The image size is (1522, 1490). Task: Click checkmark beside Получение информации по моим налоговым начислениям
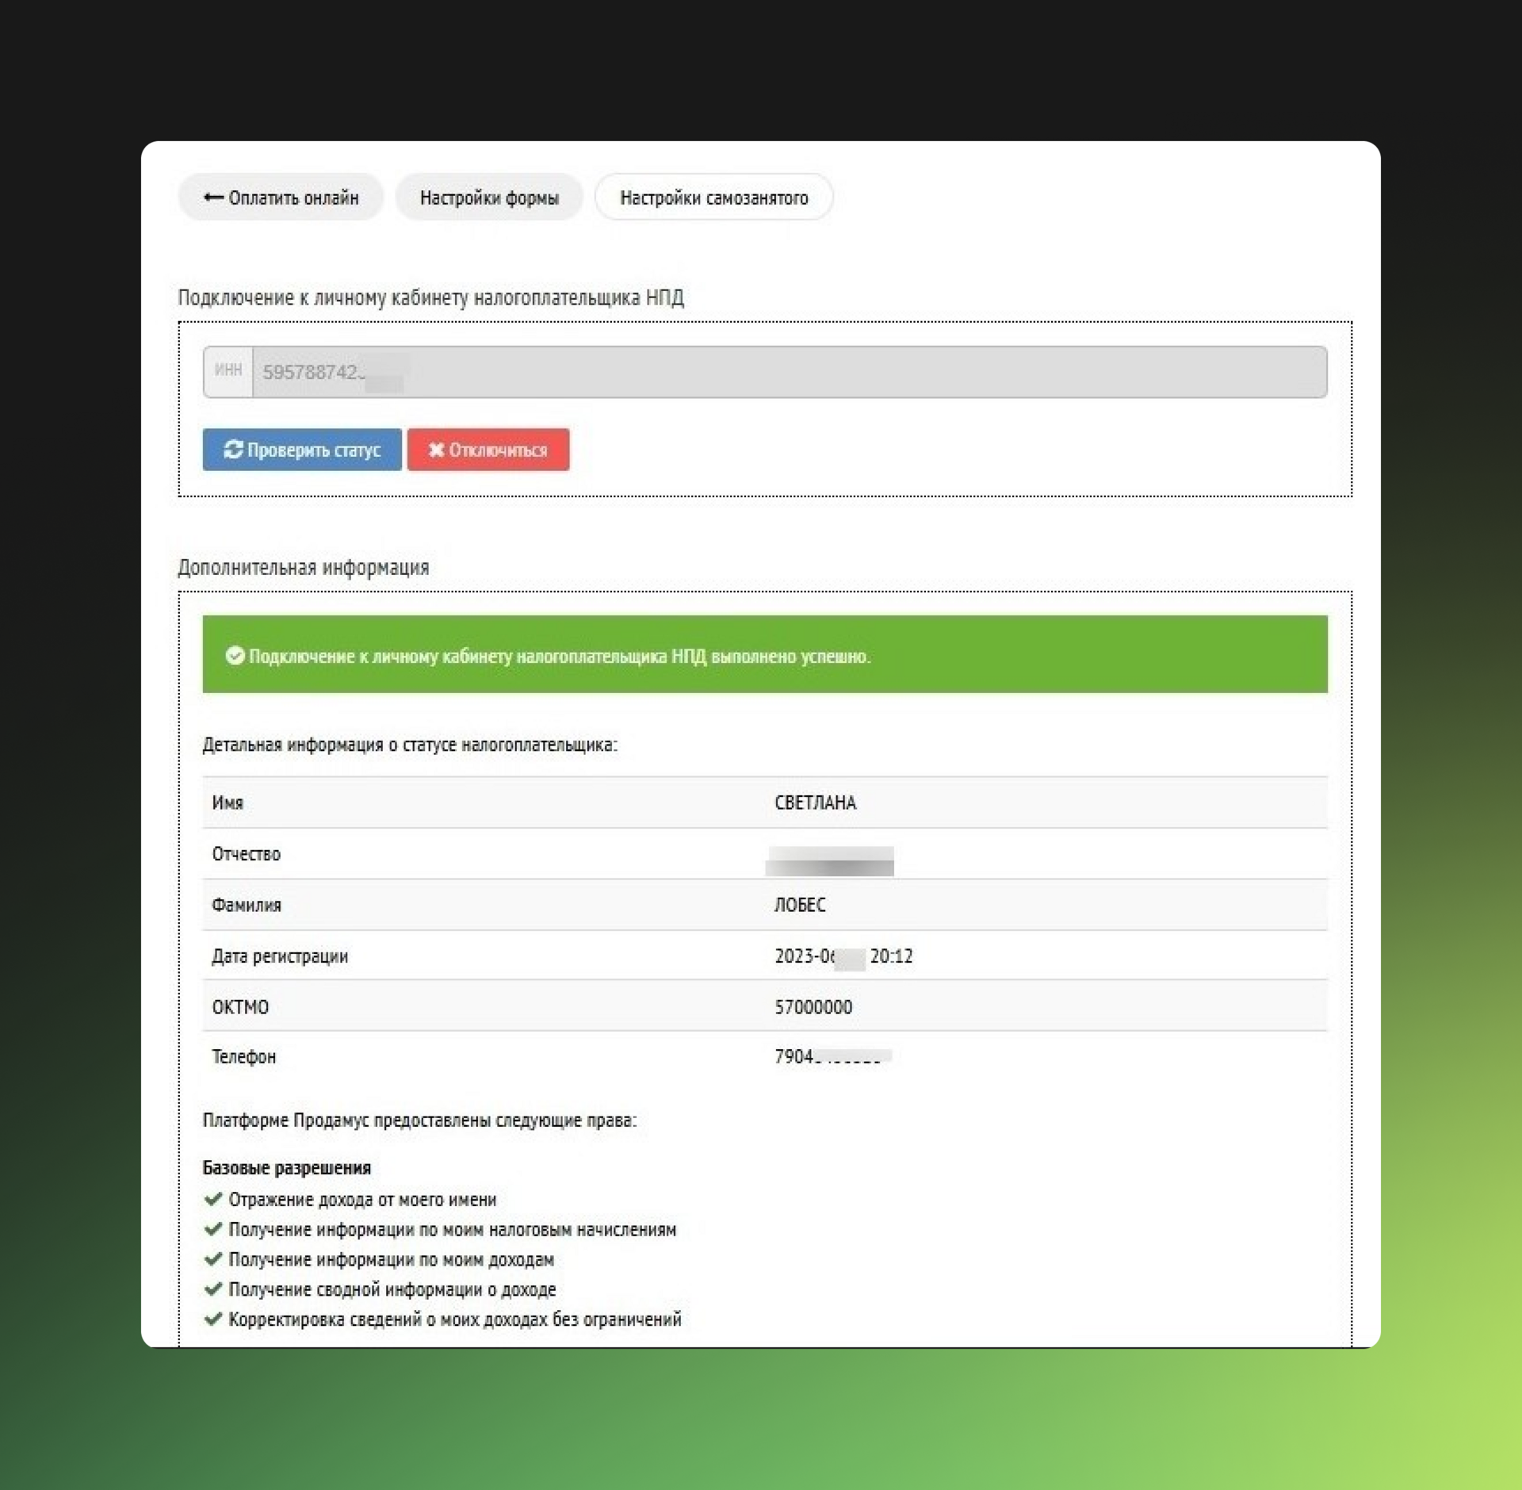212,1228
